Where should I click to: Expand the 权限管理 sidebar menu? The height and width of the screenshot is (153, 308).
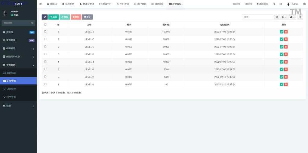18,48
